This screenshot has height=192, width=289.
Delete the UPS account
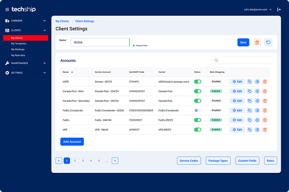point(265,129)
